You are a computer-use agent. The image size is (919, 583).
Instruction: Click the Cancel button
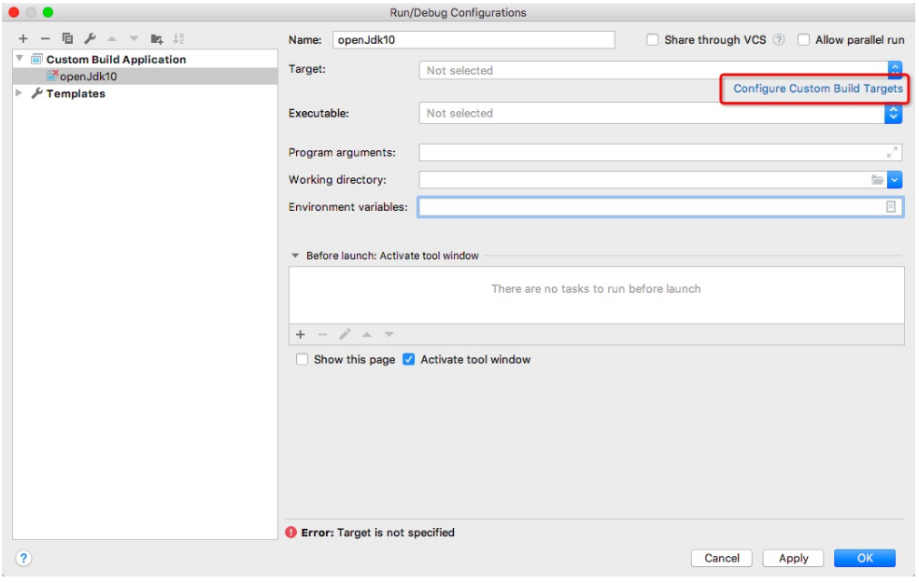pyautogui.click(x=722, y=558)
